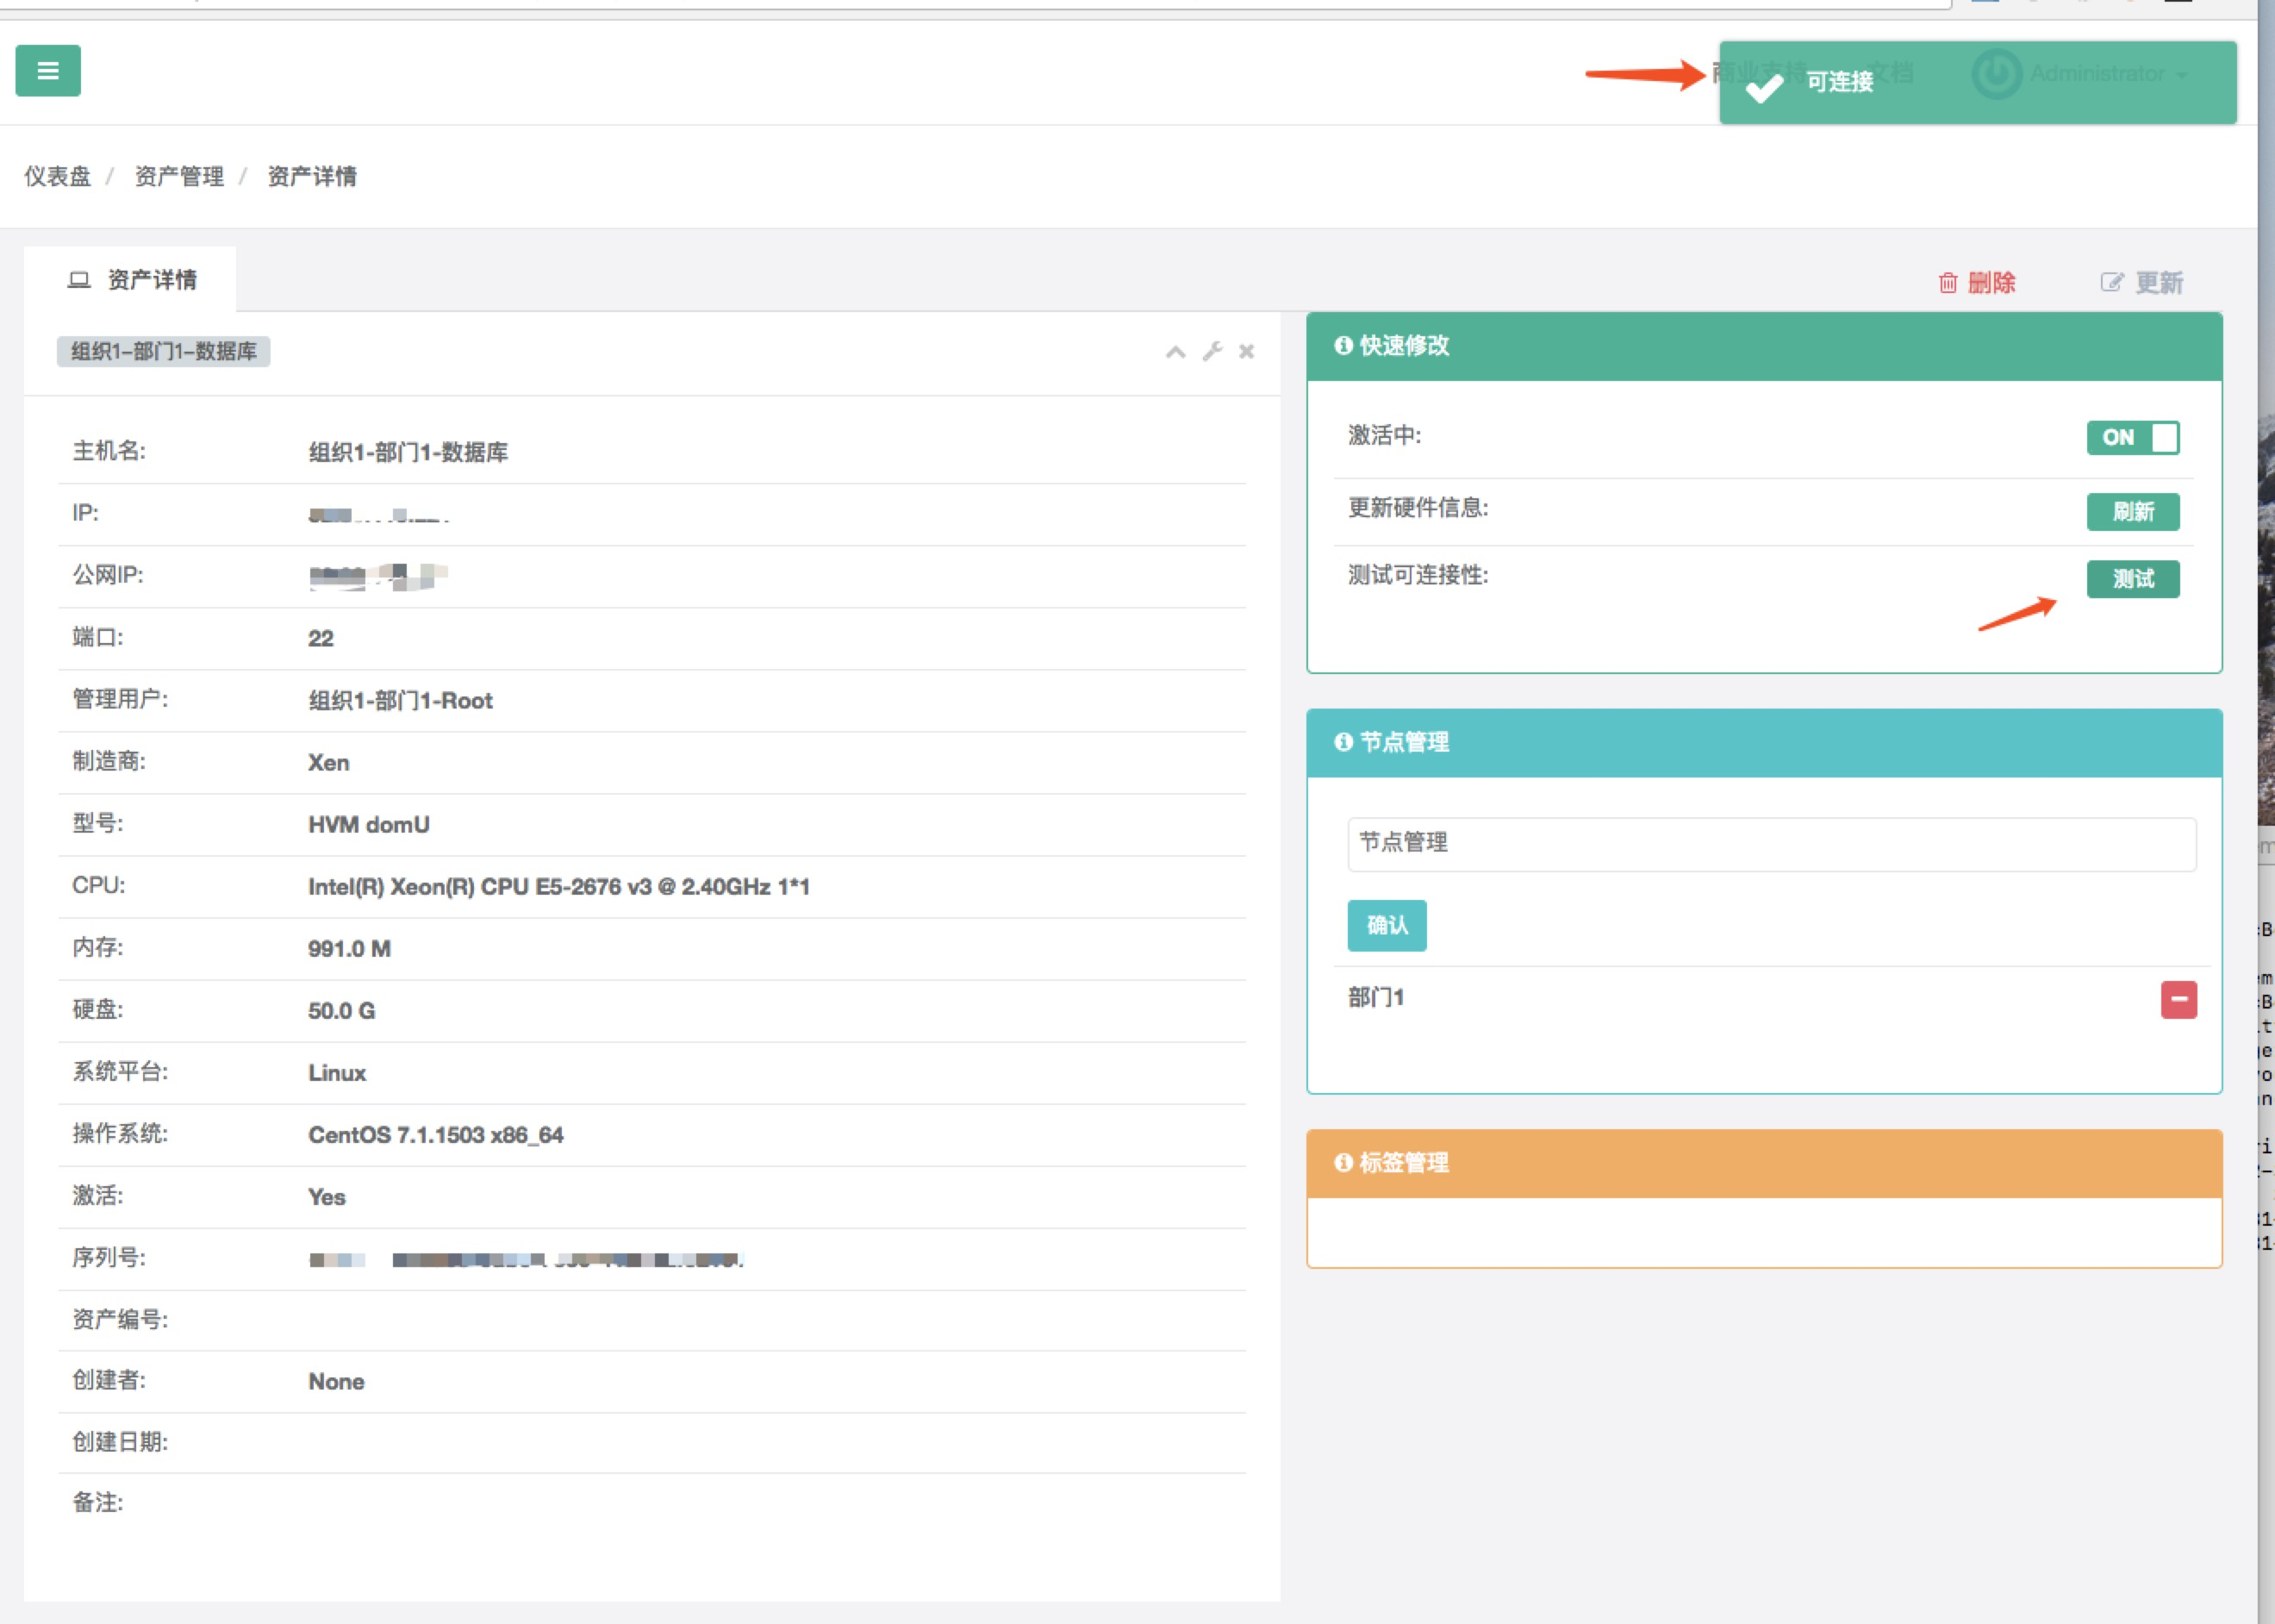
Task: Click the red minus icon beside 部门1
Action: click(2178, 999)
